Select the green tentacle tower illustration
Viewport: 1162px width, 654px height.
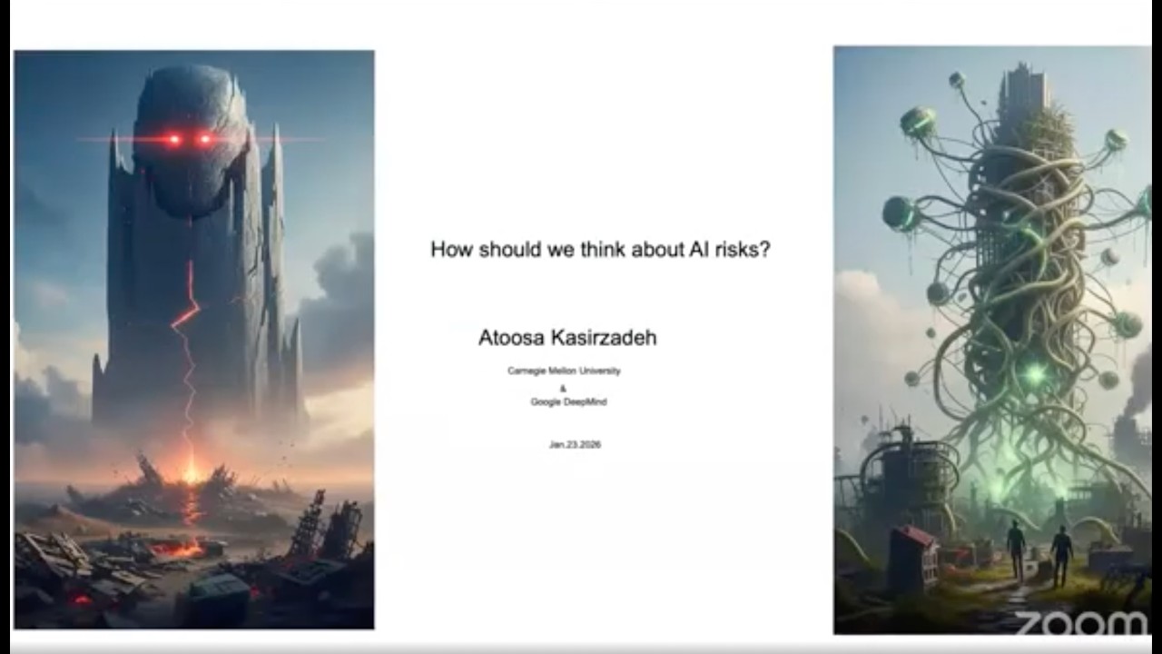coord(992,340)
